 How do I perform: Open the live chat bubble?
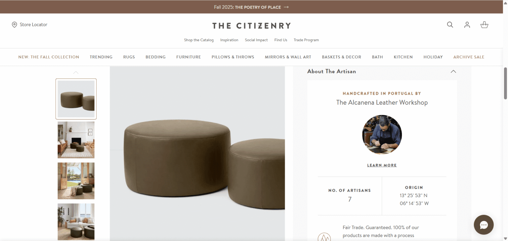coord(484,225)
